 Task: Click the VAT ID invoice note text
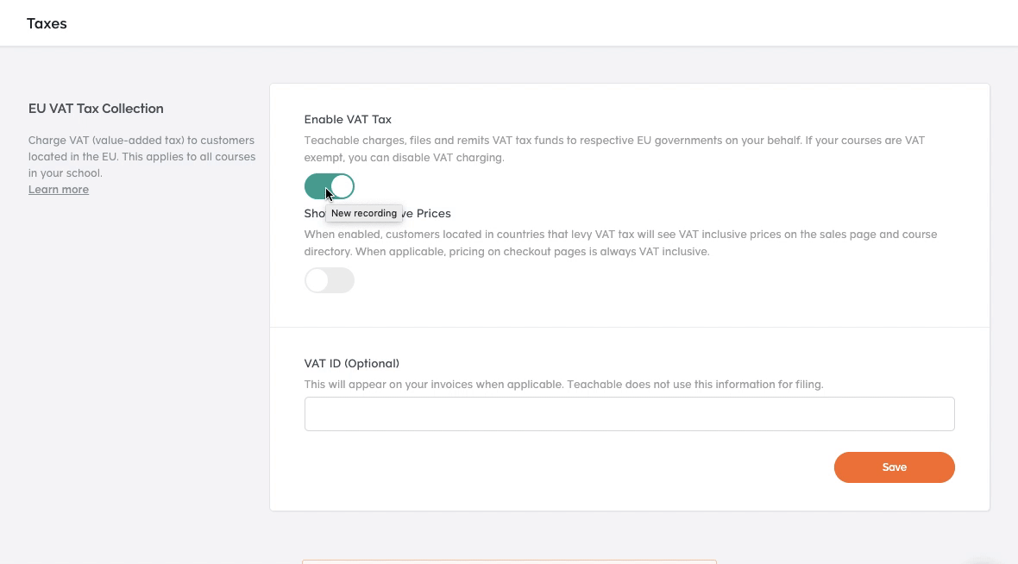[x=563, y=385]
